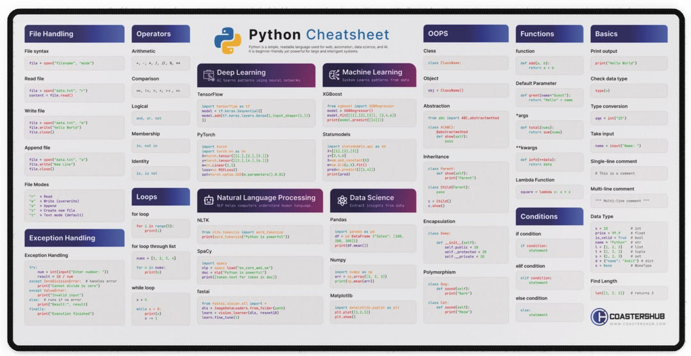
Task: Click the "Statsmodels" label
Action: coord(336,135)
